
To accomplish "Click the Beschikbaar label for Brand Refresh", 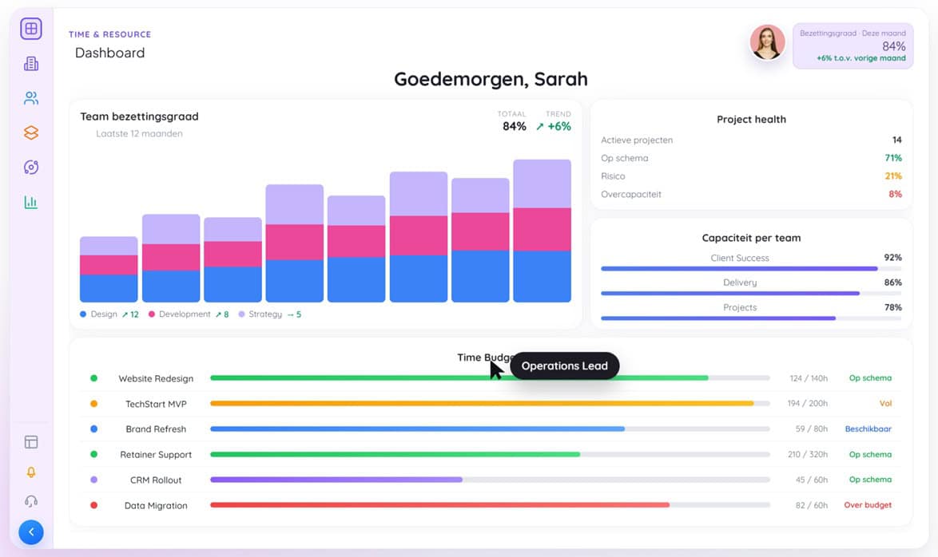I will click(870, 429).
